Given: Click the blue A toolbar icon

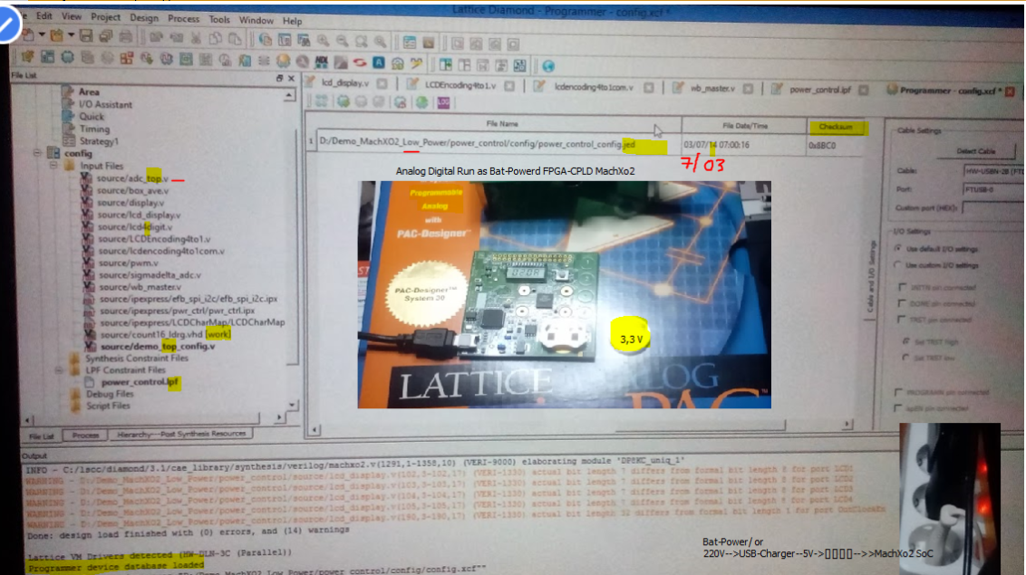Looking at the screenshot, I should click(x=379, y=62).
